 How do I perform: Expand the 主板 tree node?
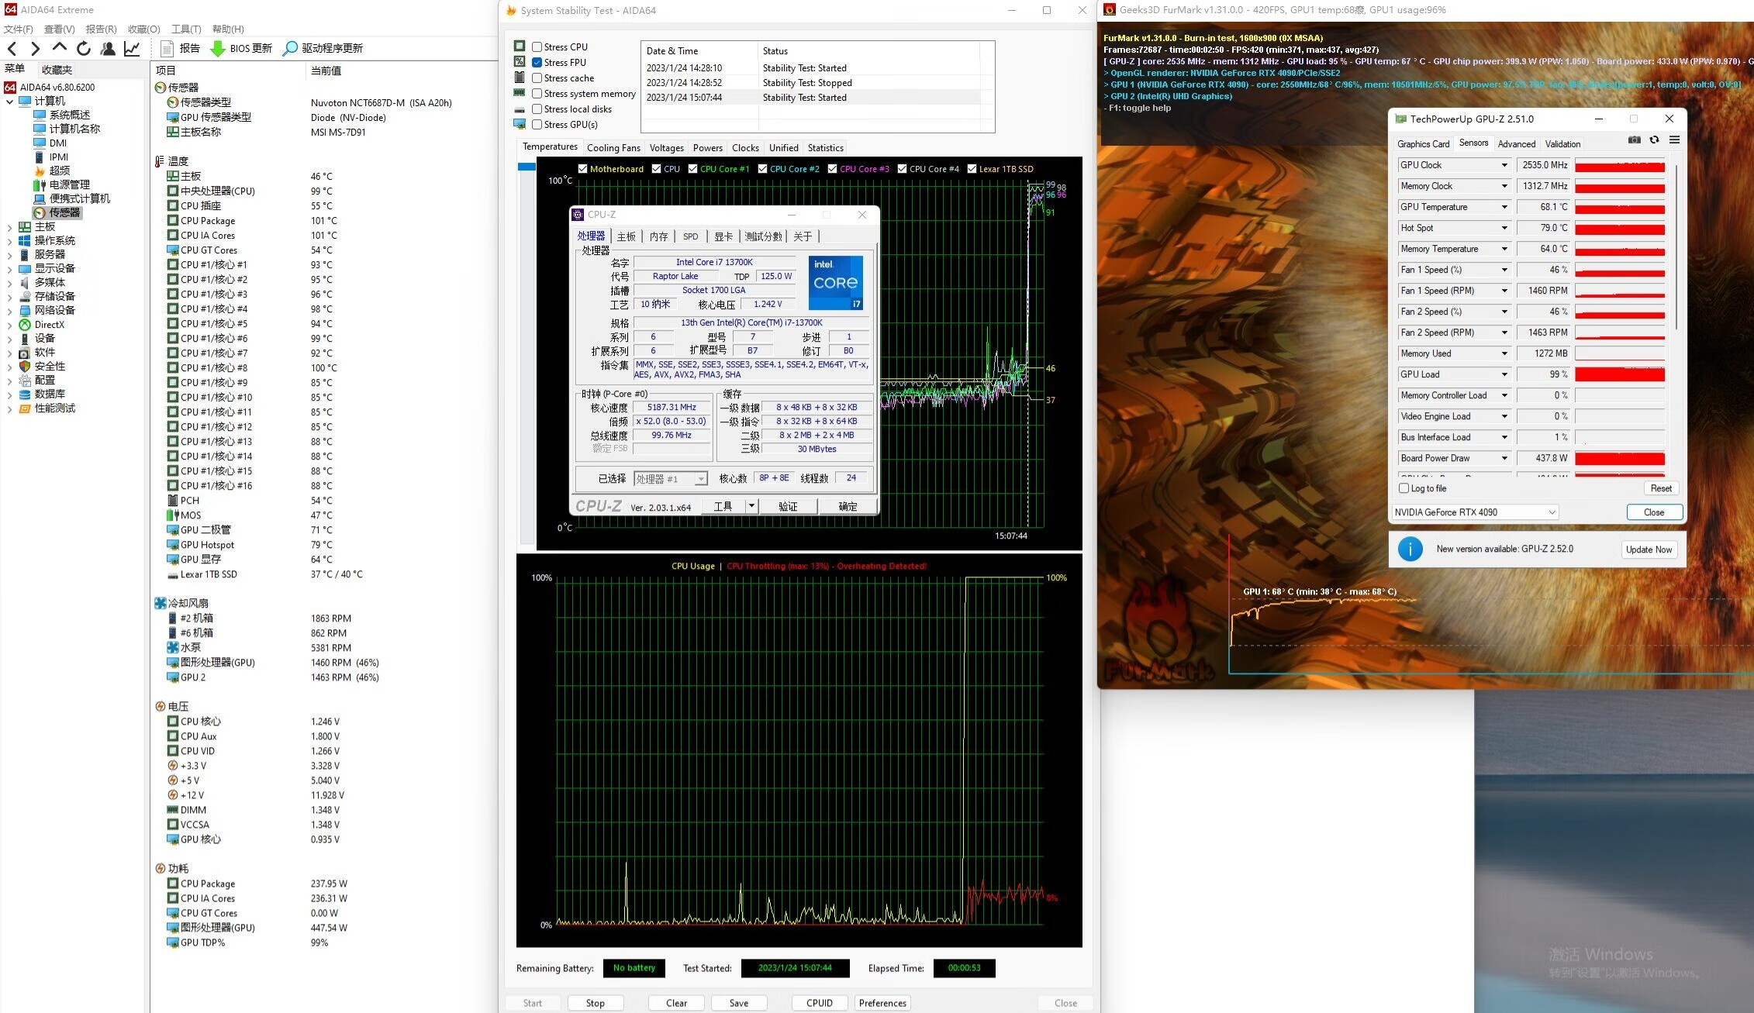[9, 227]
